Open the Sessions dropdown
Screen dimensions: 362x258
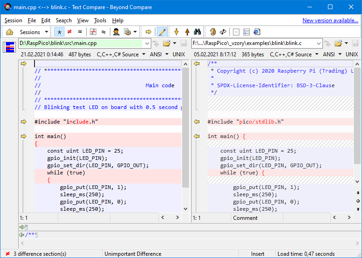coord(34,32)
